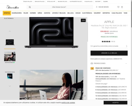The image size is (132, 106).
Task: Open the Niños menu
Action: click(40, 13)
